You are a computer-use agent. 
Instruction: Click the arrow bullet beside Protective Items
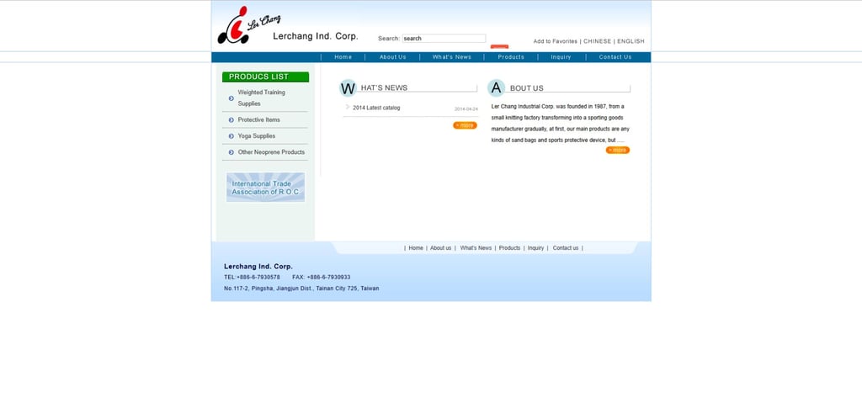point(231,119)
